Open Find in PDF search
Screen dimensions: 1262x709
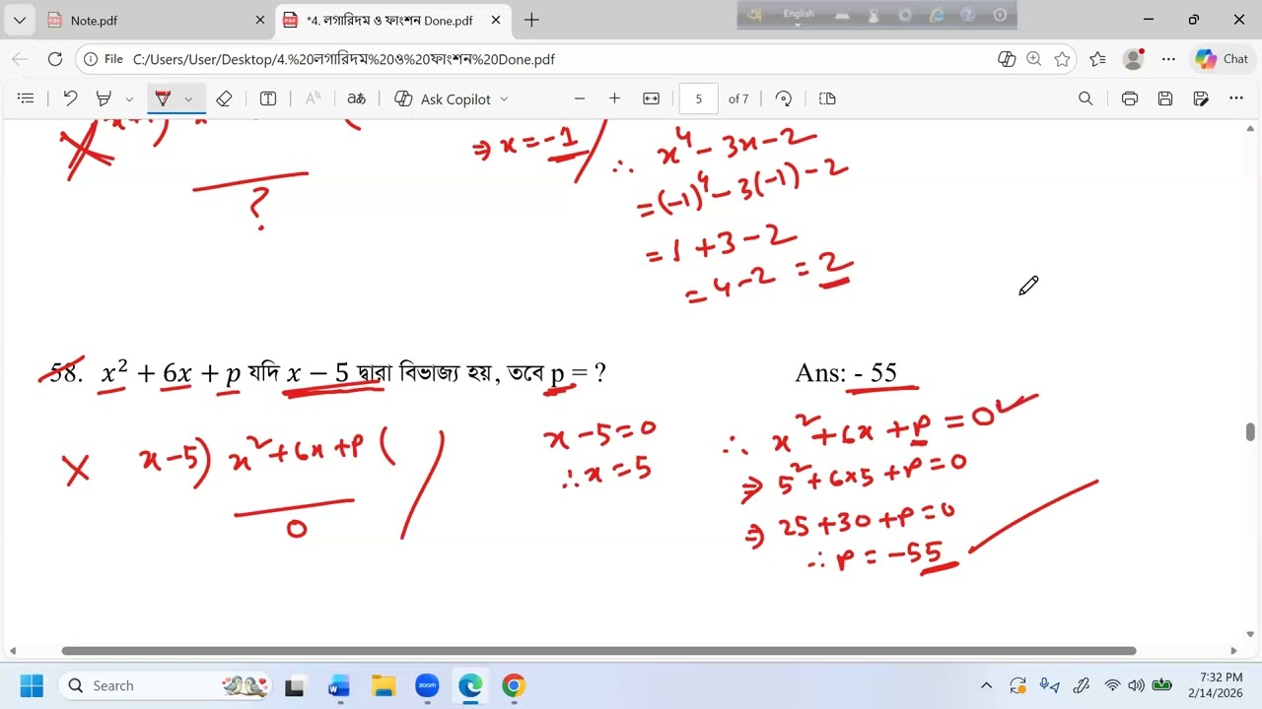click(x=1086, y=98)
